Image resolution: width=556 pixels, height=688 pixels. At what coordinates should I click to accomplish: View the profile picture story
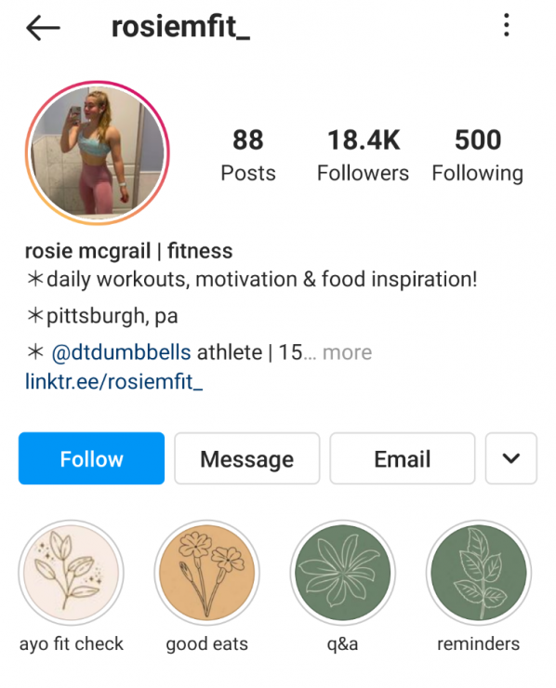(98, 152)
